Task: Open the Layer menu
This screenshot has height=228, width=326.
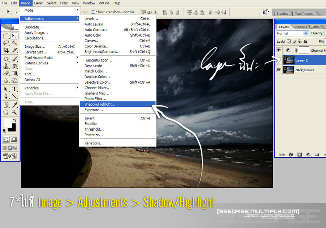Action: click(x=38, y=3)
